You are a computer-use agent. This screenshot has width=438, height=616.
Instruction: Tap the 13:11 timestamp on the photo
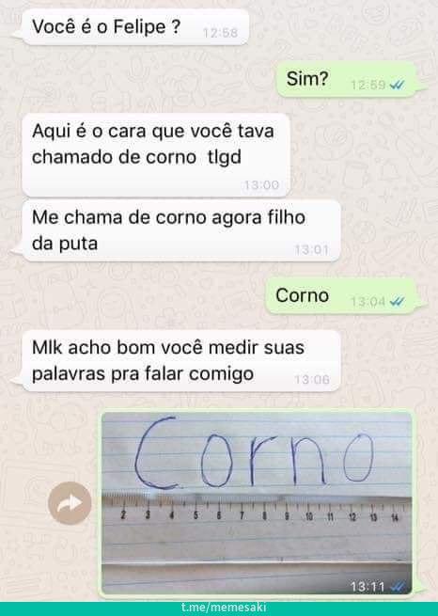click(x=368, y=587)
